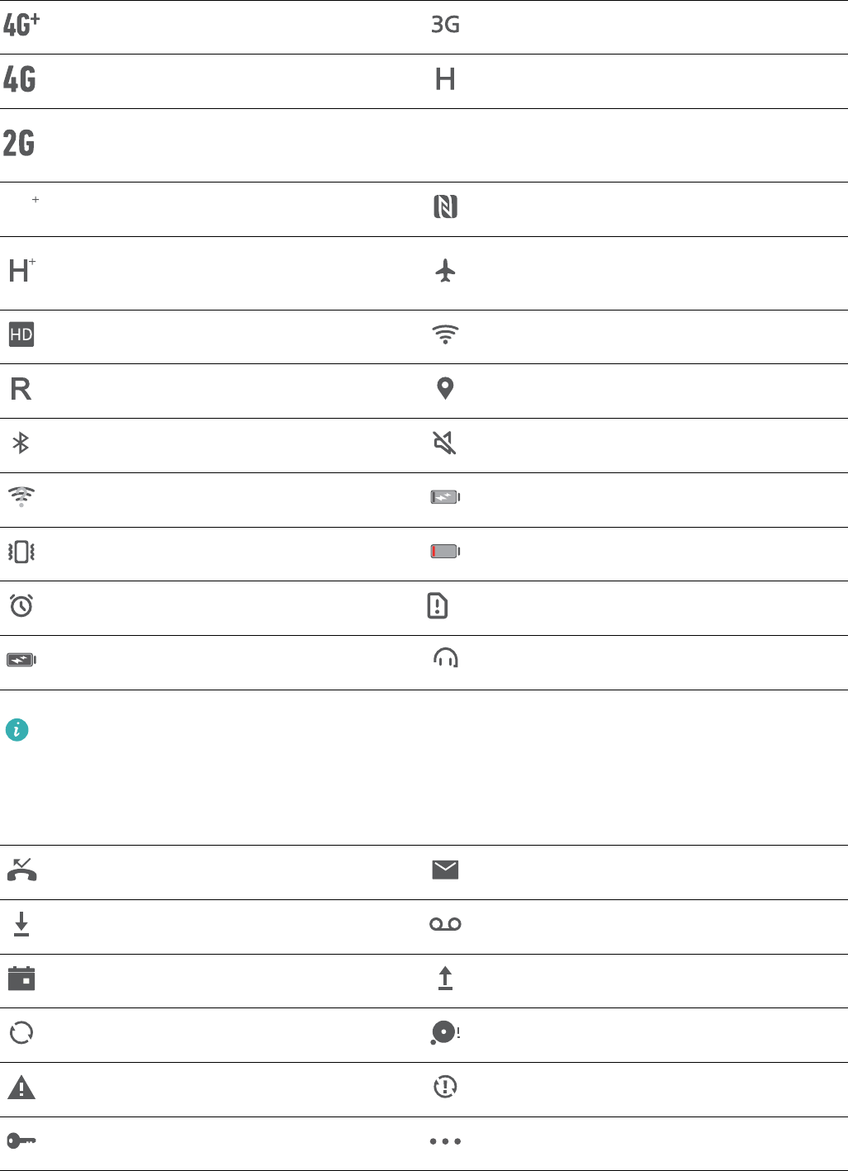
Task: Click the teal information icon
Action: point(17,730)
